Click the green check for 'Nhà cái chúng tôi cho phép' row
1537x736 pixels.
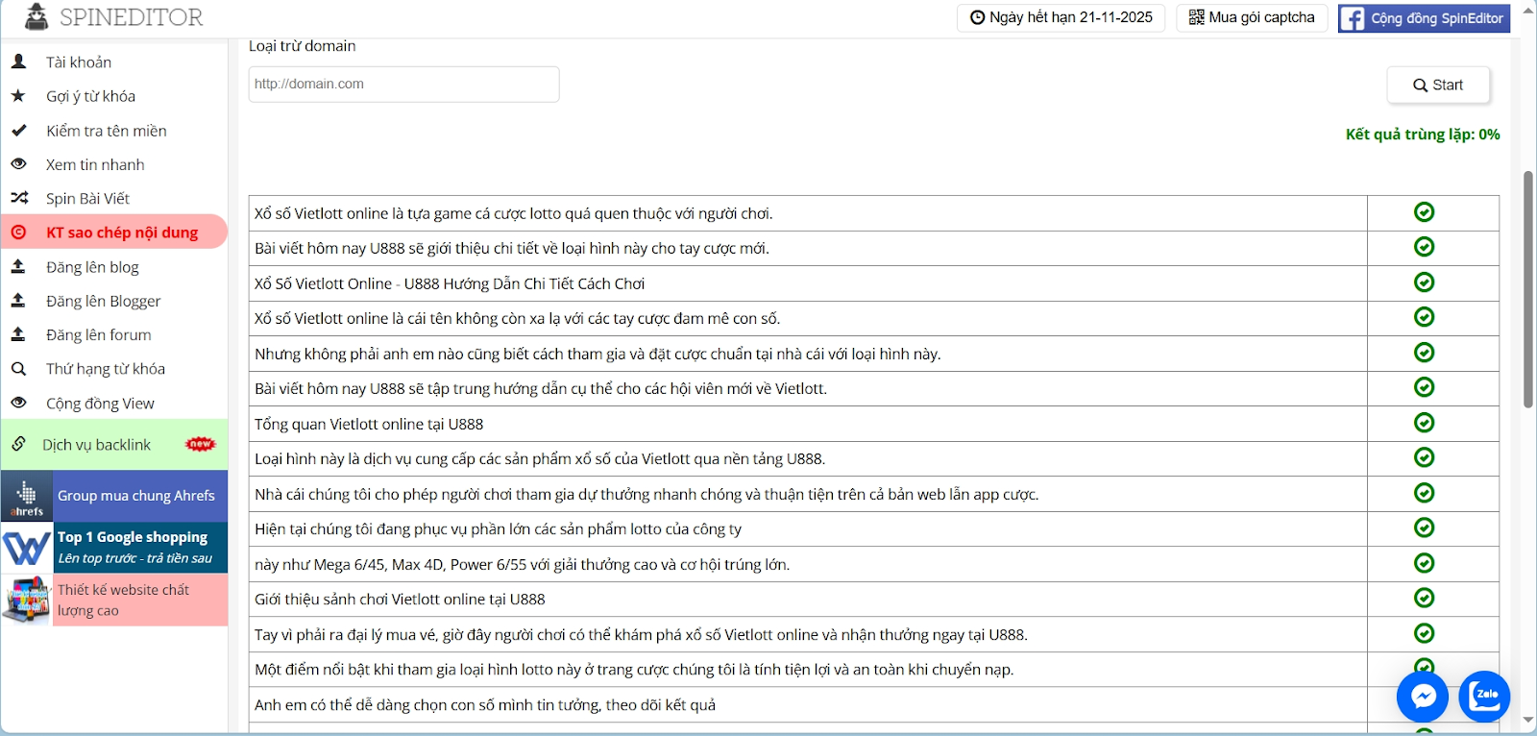[x=1424, y=492]
